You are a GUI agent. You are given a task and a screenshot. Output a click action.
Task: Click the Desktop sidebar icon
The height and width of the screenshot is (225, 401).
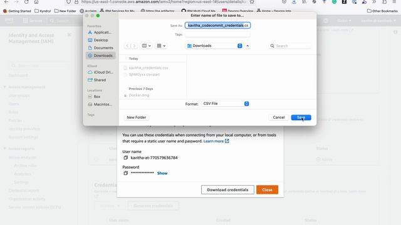point(90,40)
